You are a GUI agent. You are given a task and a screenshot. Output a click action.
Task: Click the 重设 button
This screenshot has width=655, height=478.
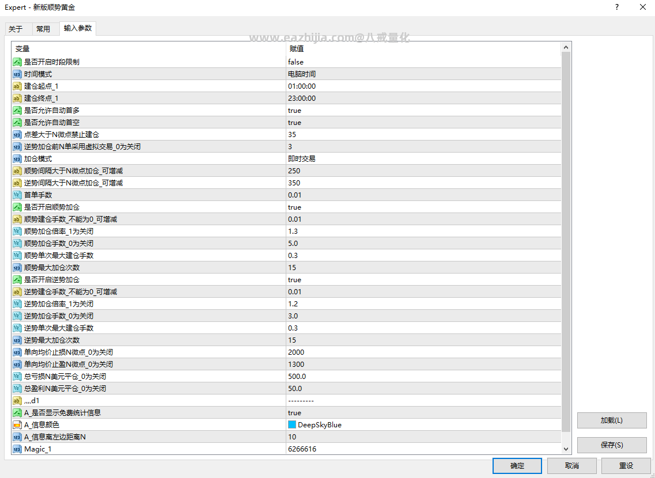(626, 466)
